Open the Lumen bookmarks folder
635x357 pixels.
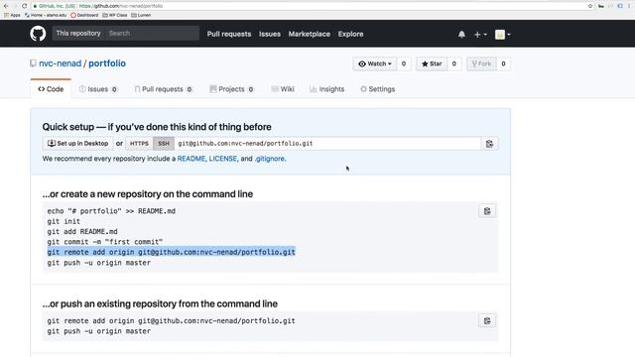[x=141, y=15]
